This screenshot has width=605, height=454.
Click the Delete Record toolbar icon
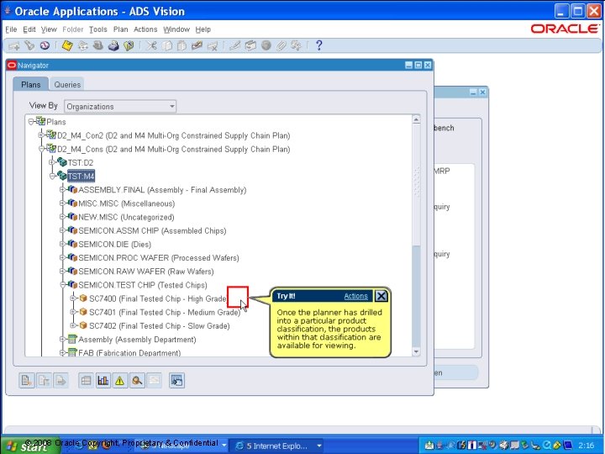tap(213, 46)
